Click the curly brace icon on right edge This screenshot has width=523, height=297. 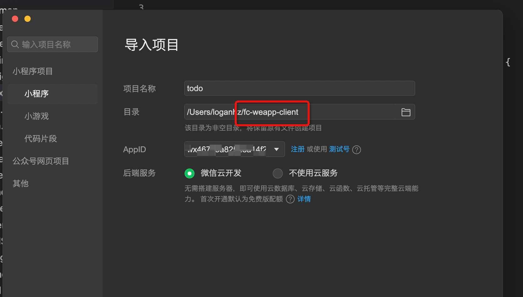point(508,62)
